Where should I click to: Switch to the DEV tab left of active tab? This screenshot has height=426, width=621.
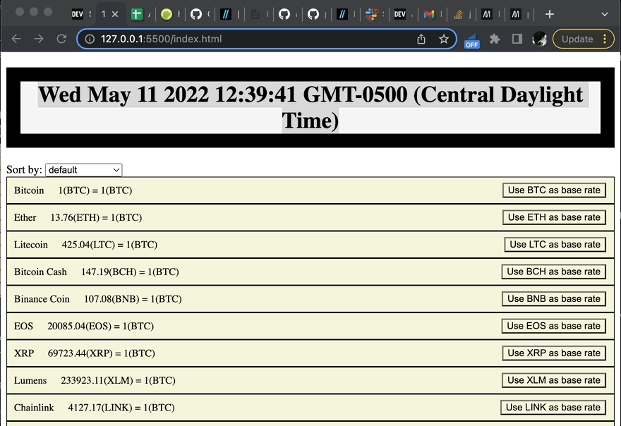click(x=78, y=15)
